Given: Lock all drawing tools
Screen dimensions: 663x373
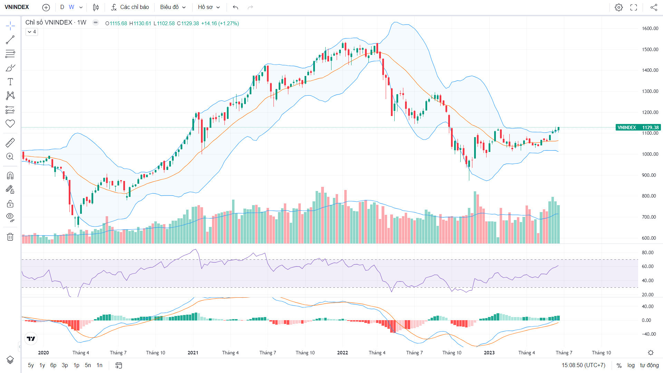Looking at the screenshot, I should point(10,204).
